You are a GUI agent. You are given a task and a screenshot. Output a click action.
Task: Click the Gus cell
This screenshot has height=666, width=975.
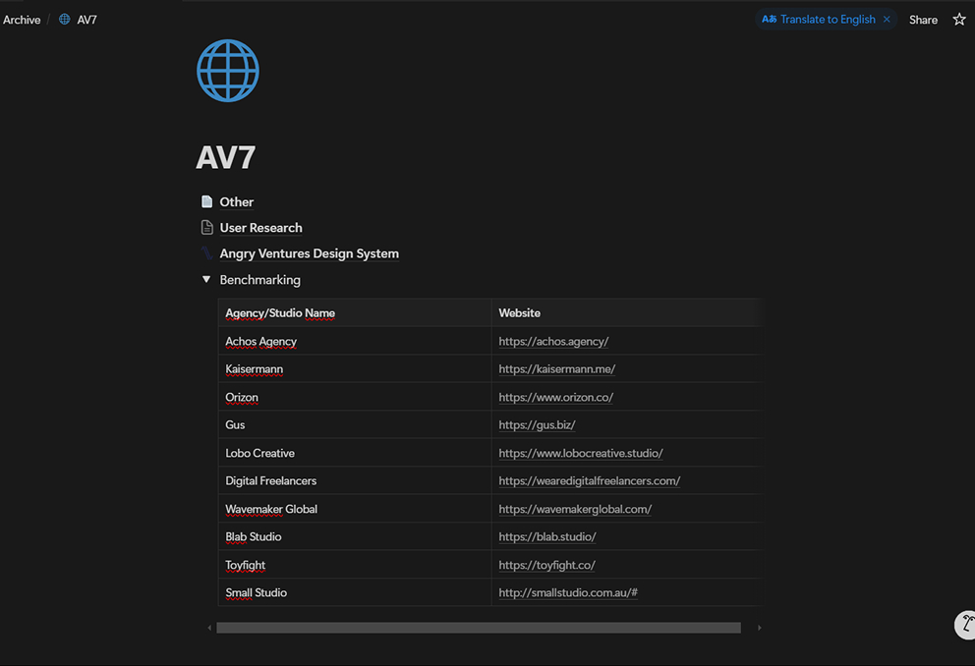click(355, 425)
